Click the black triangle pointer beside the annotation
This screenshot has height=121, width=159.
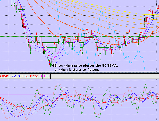tap(53, 65)
